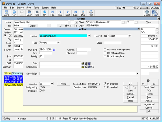
Task: Click the Credit Card button
Action: click(x=149, y=87)
